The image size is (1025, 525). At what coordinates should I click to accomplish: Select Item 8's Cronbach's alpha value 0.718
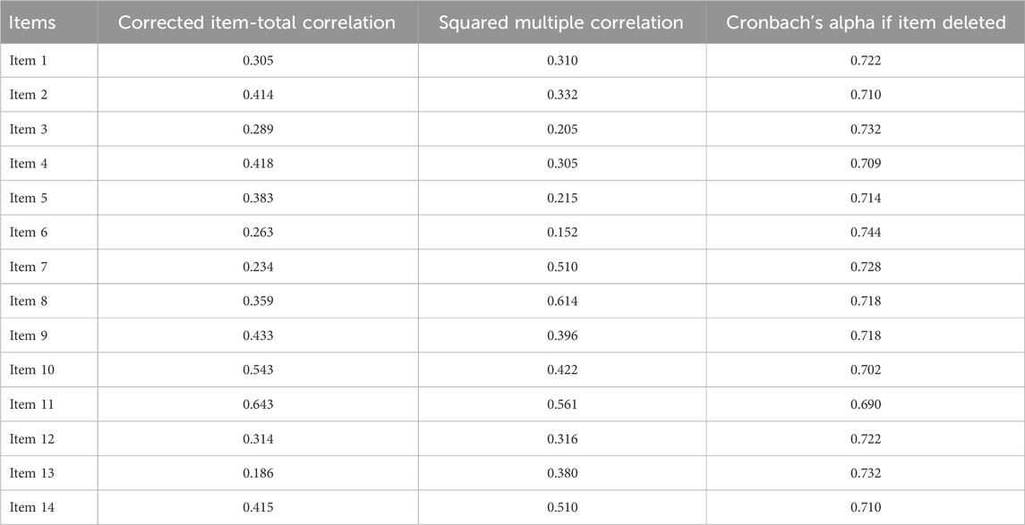866,301
